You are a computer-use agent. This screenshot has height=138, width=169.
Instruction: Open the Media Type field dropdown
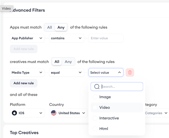[27, 72]
